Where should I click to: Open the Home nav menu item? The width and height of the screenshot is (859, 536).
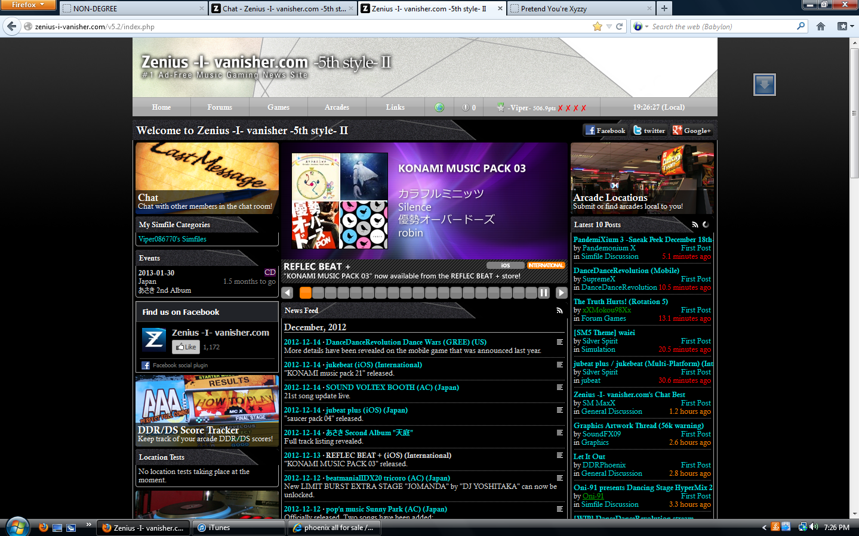click(161, 107)
